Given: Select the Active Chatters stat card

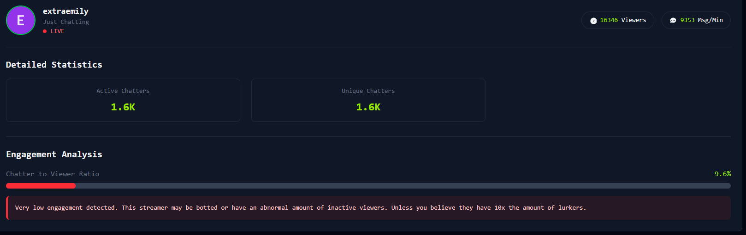Looking at the screenshot, I should click(123, 100).
